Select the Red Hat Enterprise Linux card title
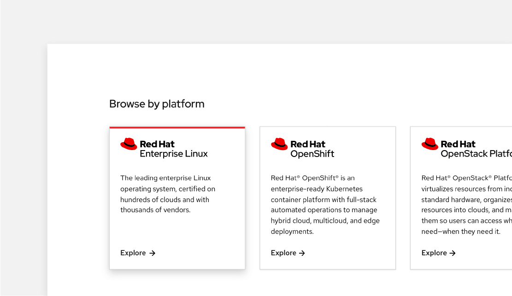Image resolution: width=512 pixels, height=296 pixels. [174, 149]
